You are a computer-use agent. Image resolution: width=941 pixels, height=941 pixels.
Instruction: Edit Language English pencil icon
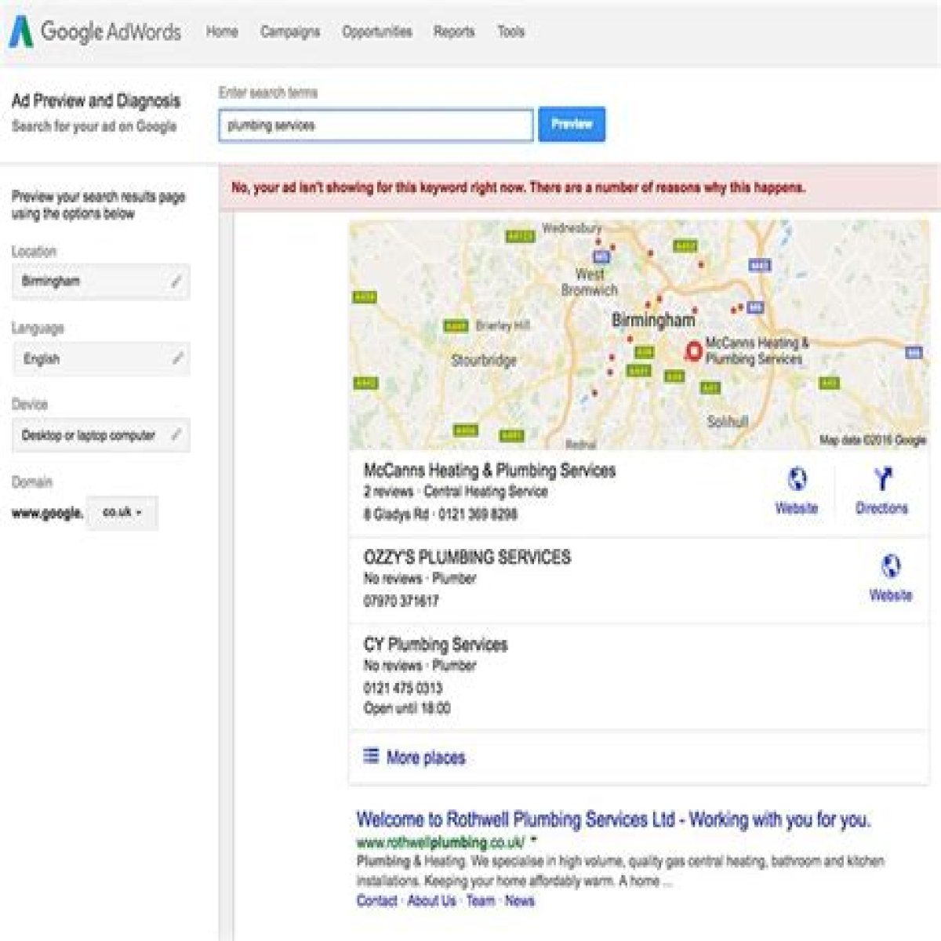(177, 359)
